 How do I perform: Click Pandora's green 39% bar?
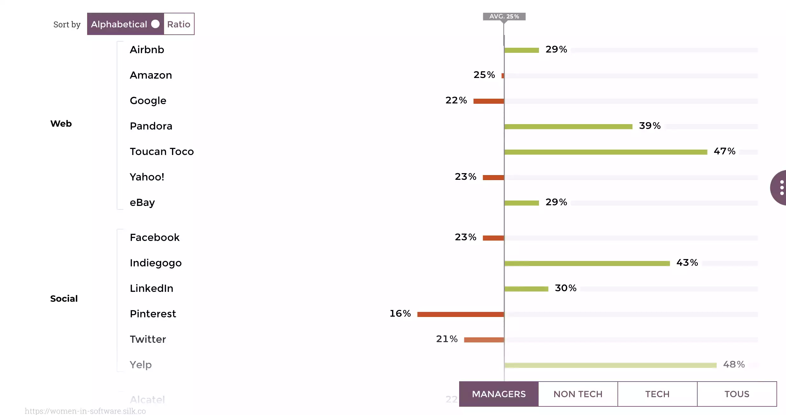click(568, 127)
